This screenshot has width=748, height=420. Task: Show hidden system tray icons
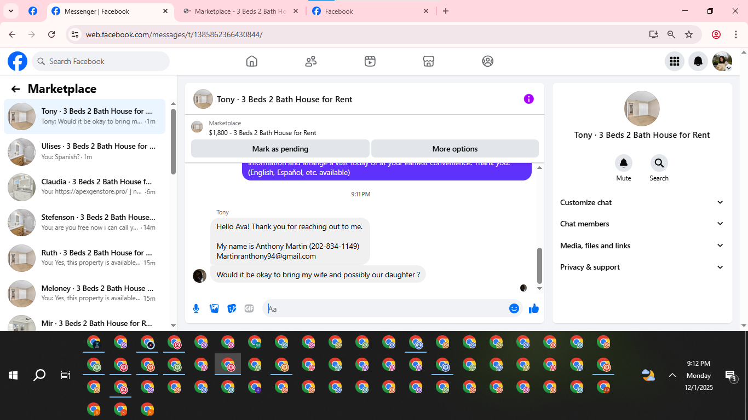[672, 375]
